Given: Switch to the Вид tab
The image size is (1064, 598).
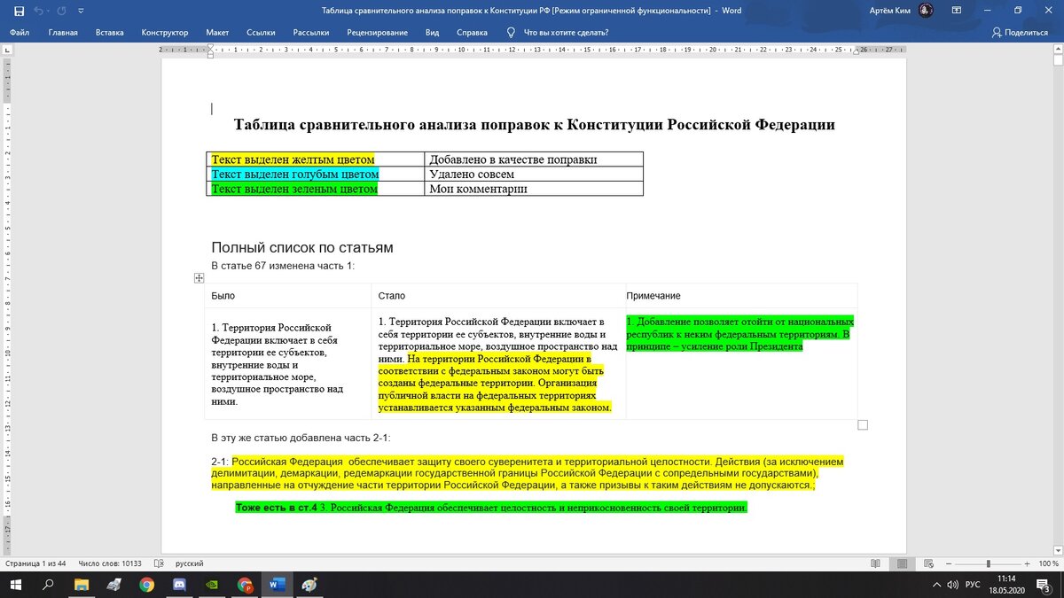Looking at the screenshot, I should [432, 33].
